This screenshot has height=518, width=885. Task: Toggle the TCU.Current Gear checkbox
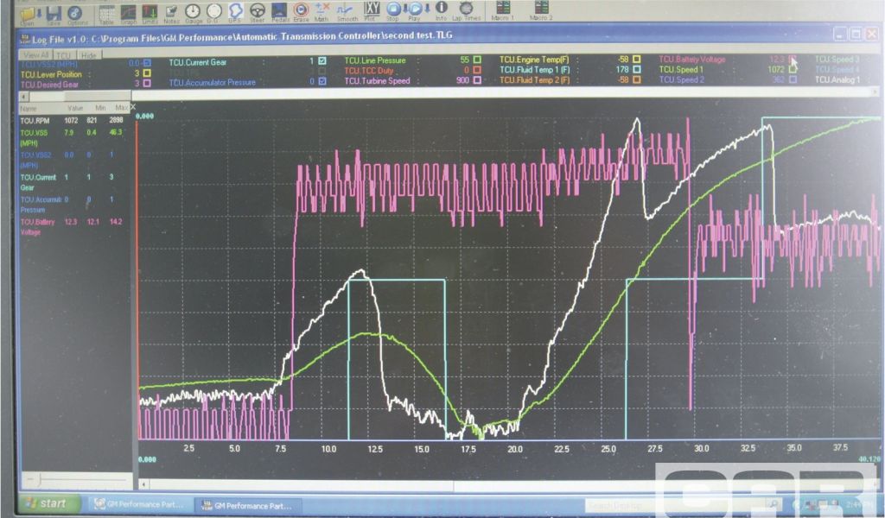tap(322, 61)
